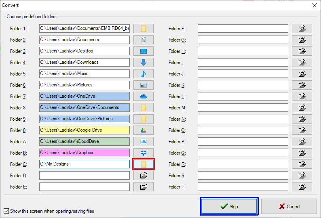This screenshot has width=321, height=218.
Task: Click the empty Folder K input field
Action: click(x=243, y=85)
